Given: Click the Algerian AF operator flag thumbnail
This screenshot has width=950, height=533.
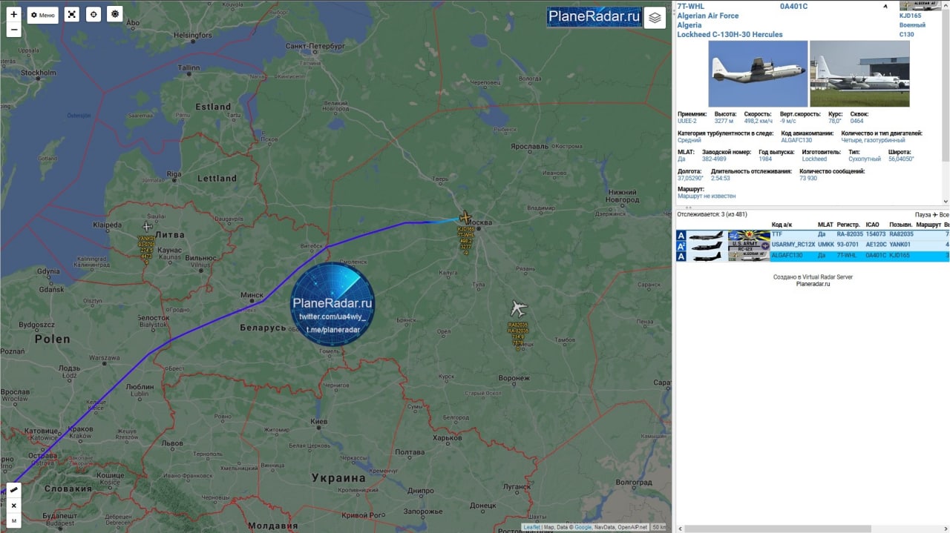Looking at the screenshot, I should point(920,5).
